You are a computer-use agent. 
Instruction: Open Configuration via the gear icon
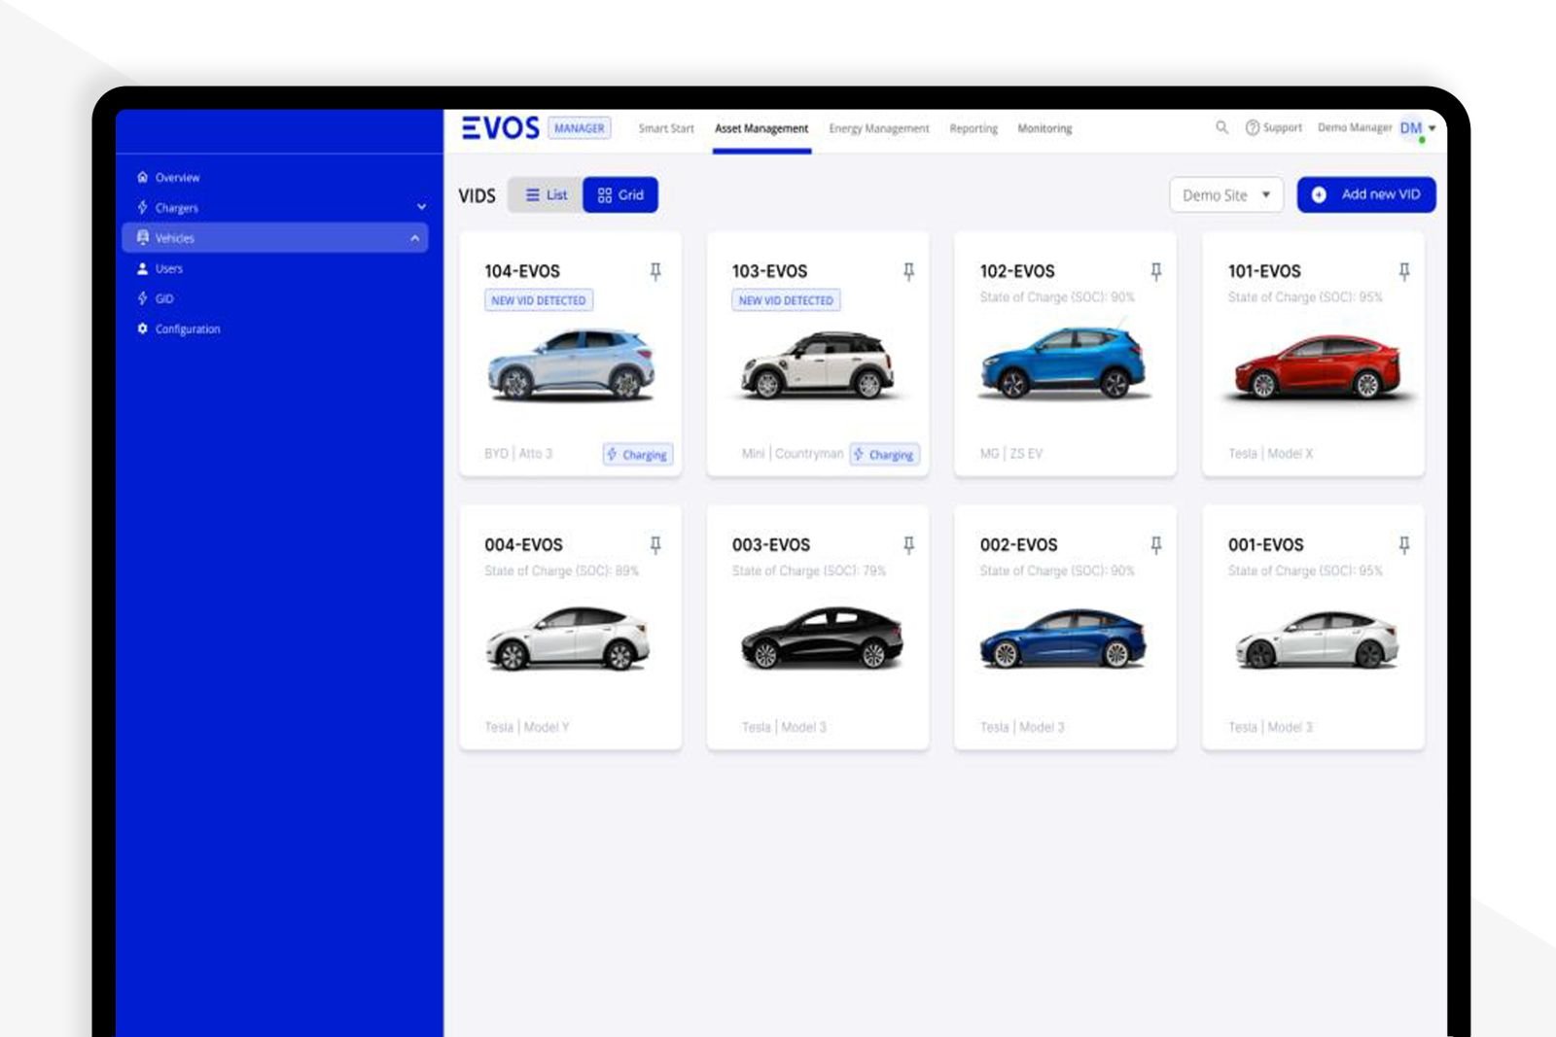[x=143, y=328]
